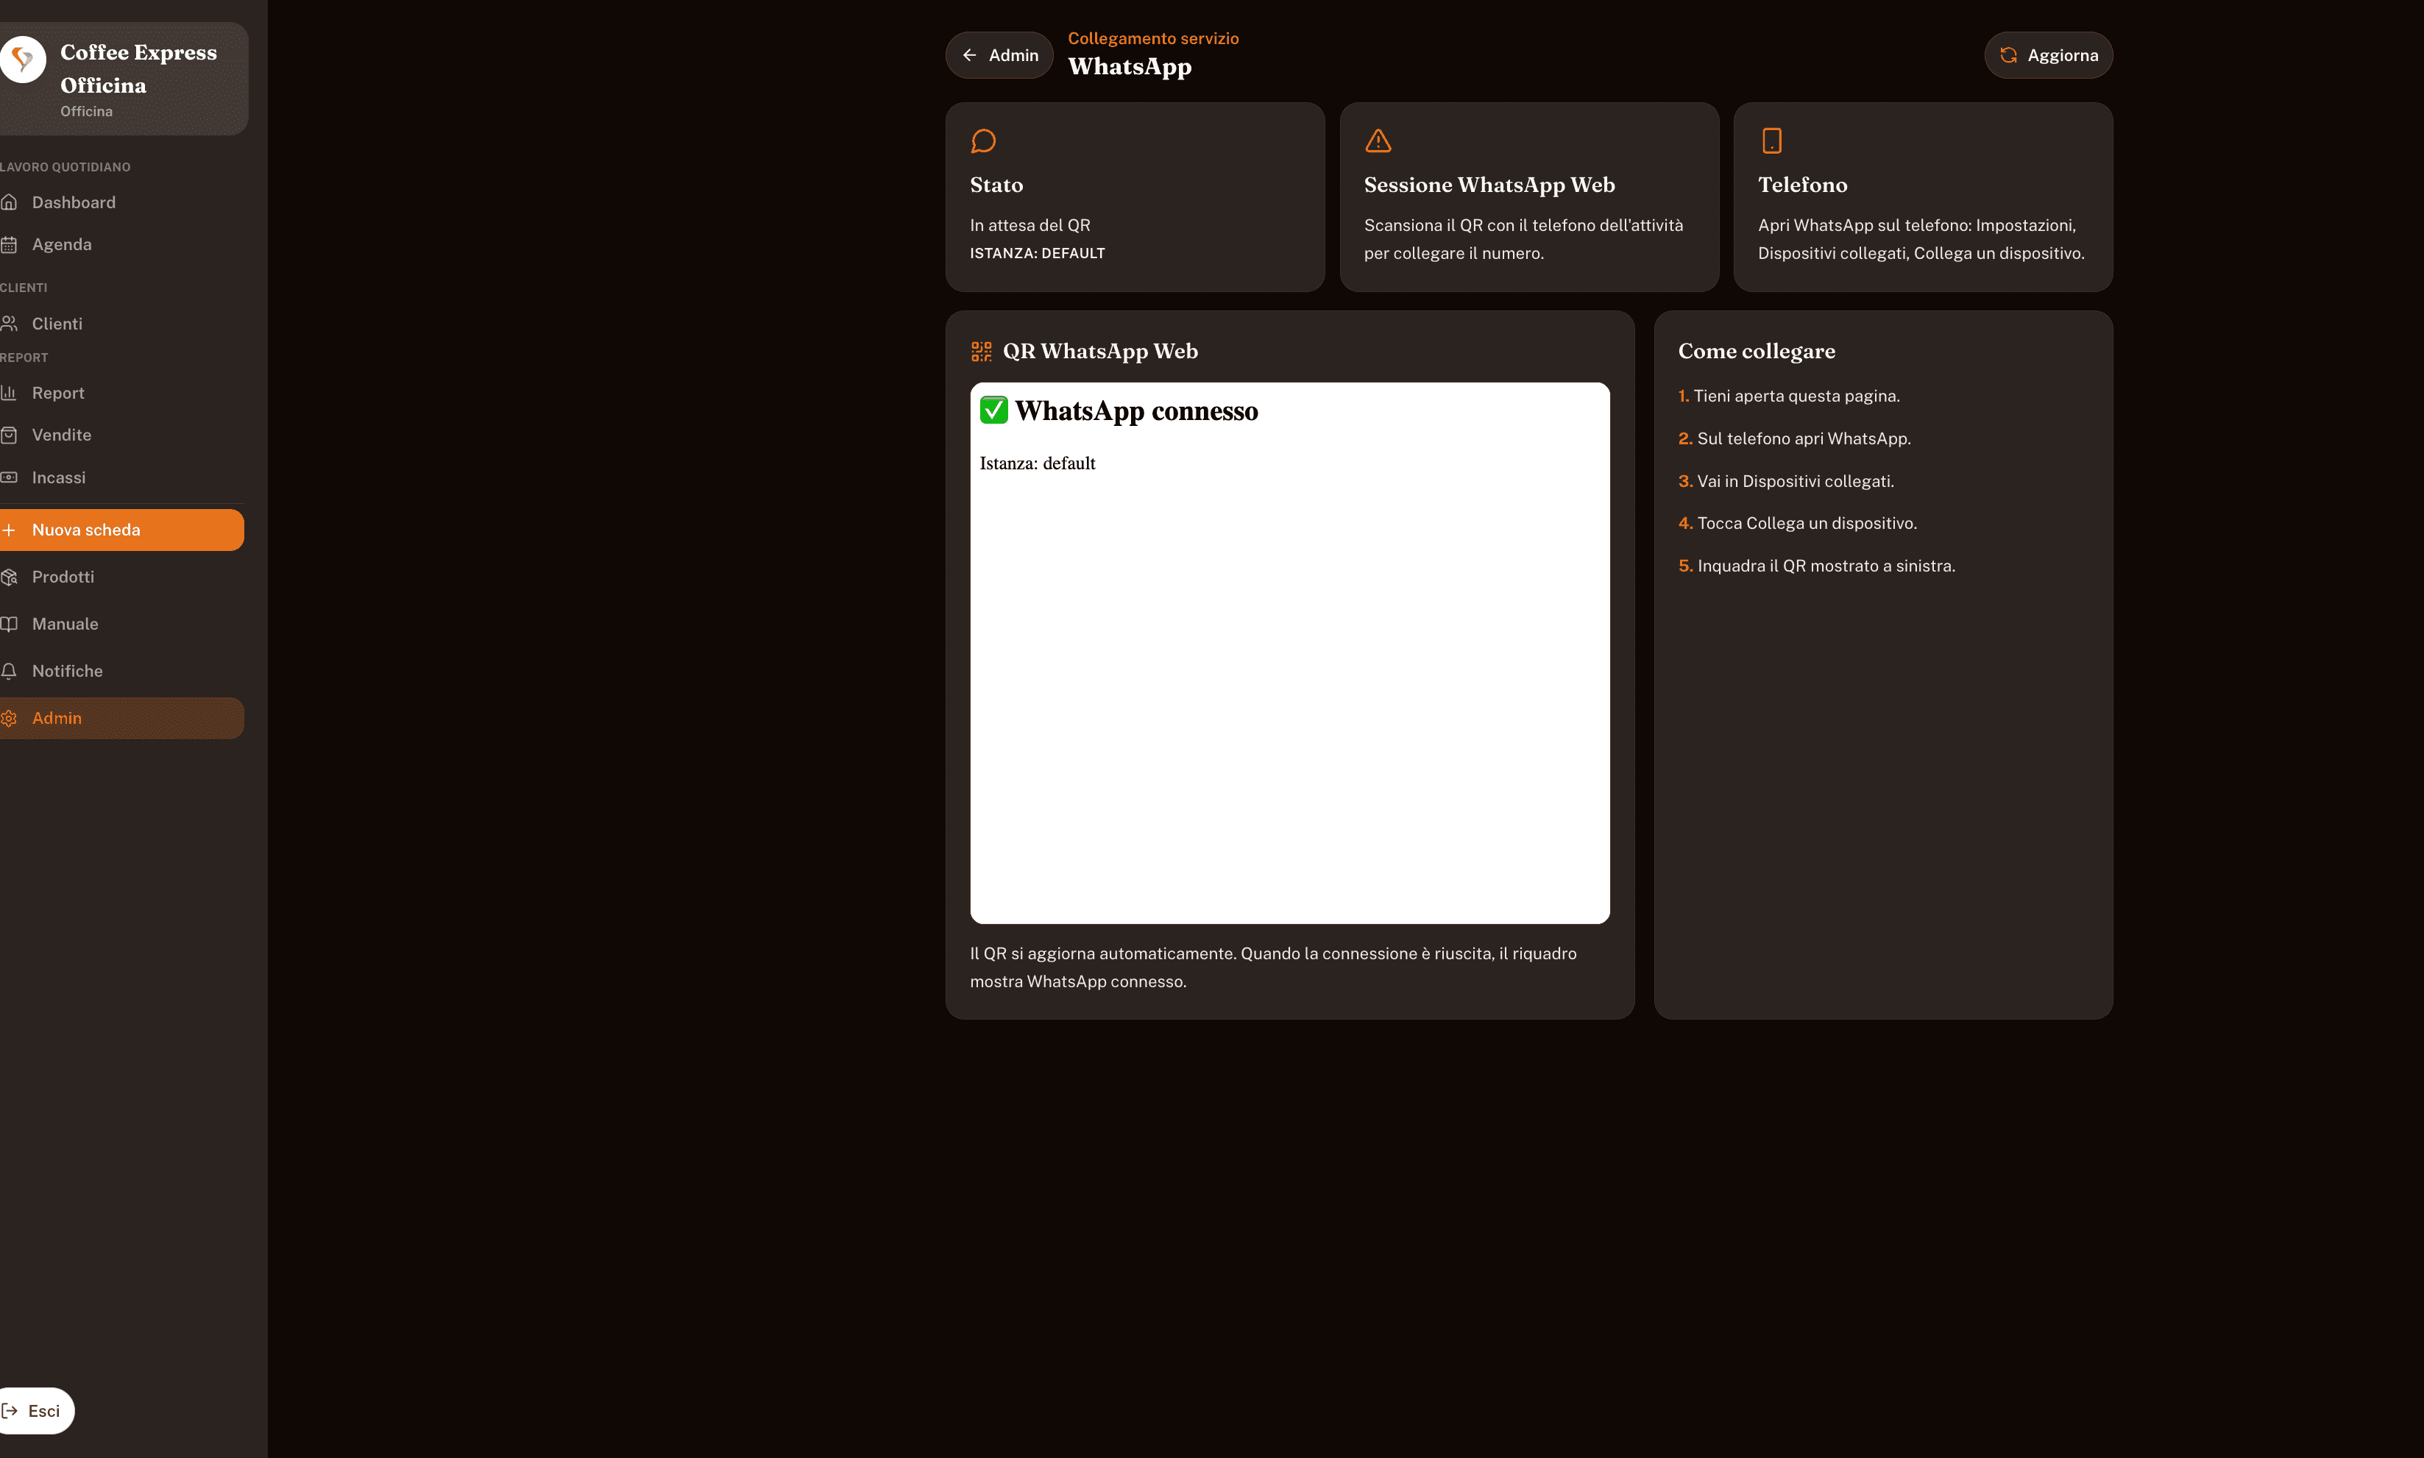The image size is (2424, 1458).
Task: Click the Agenda calendar icon
Action: tap(9, 245)
